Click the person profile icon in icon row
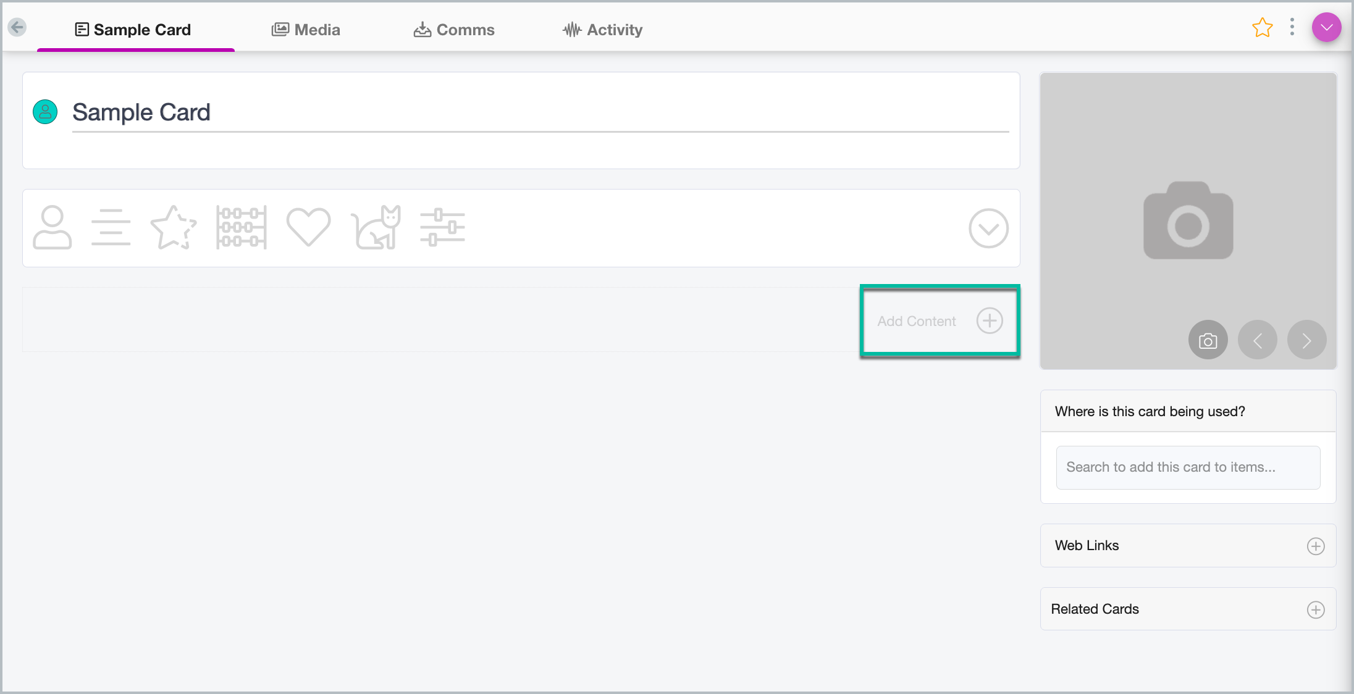The image size is (1354, 694). tap(52, 228)
